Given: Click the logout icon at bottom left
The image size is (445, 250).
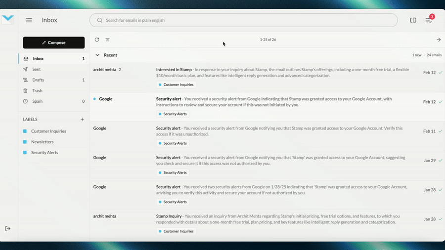Looking at the screenshot, I should pyautogui.click(x=8, y=228).
